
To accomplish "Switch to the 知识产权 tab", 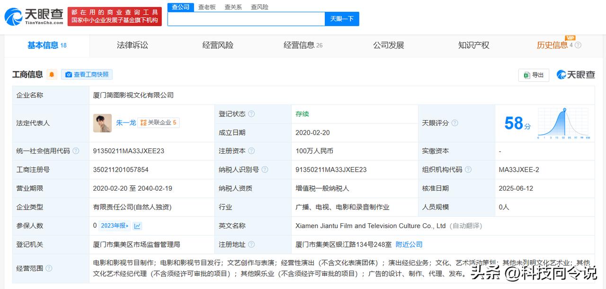I will (474, 45).
